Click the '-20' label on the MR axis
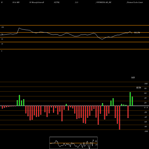 [x=145, y=112]
